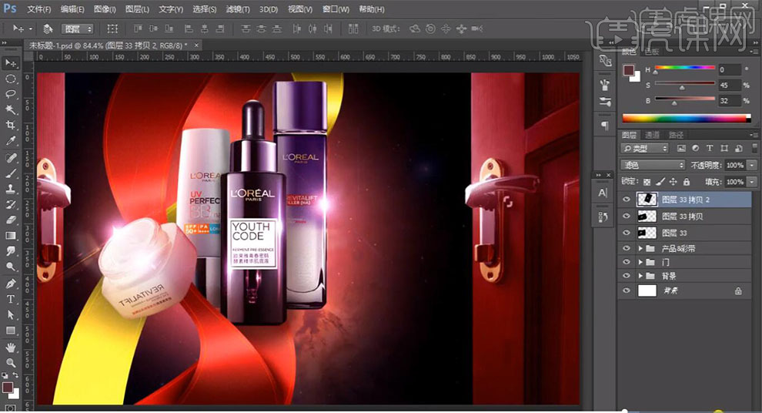This screenshot has width=762, height=413.
Task: Toggle layer filtering switch on or off
Action: point(755,149)
